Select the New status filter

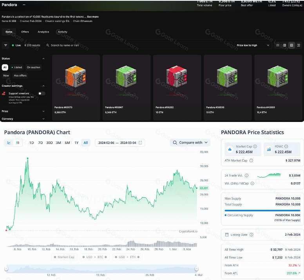coord(6,75)
